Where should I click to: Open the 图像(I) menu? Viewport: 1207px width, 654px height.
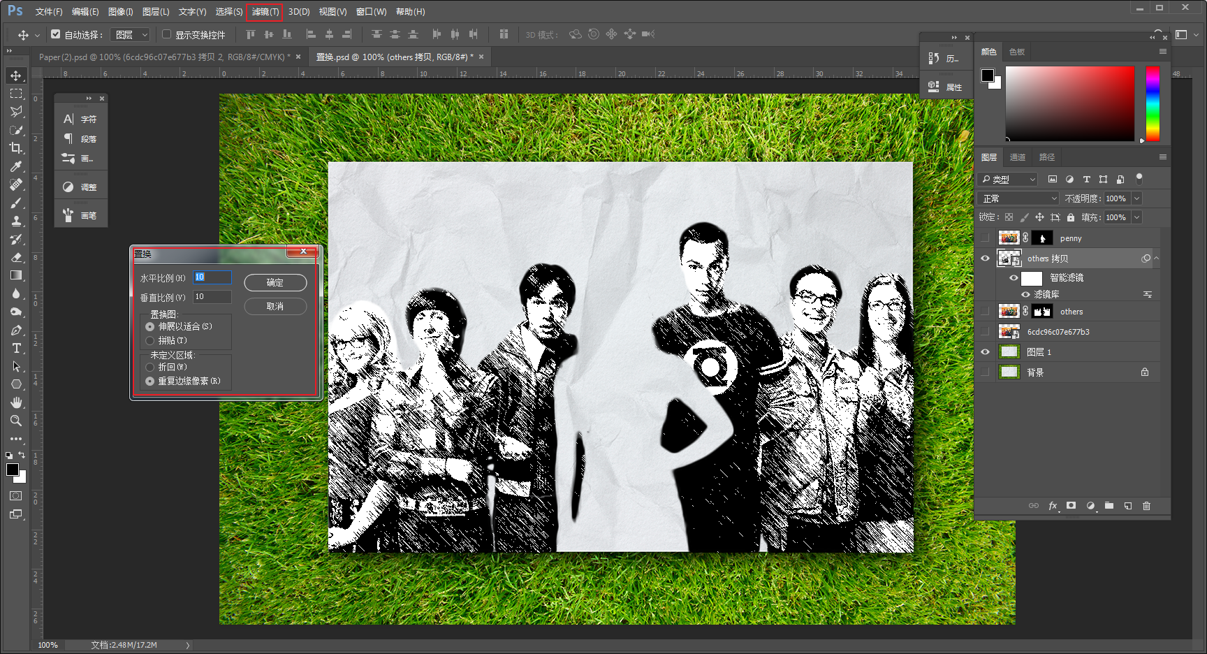point(121,12)
